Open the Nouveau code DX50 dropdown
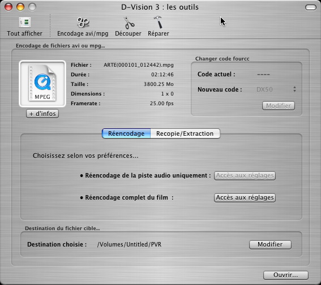 point(276,89)
